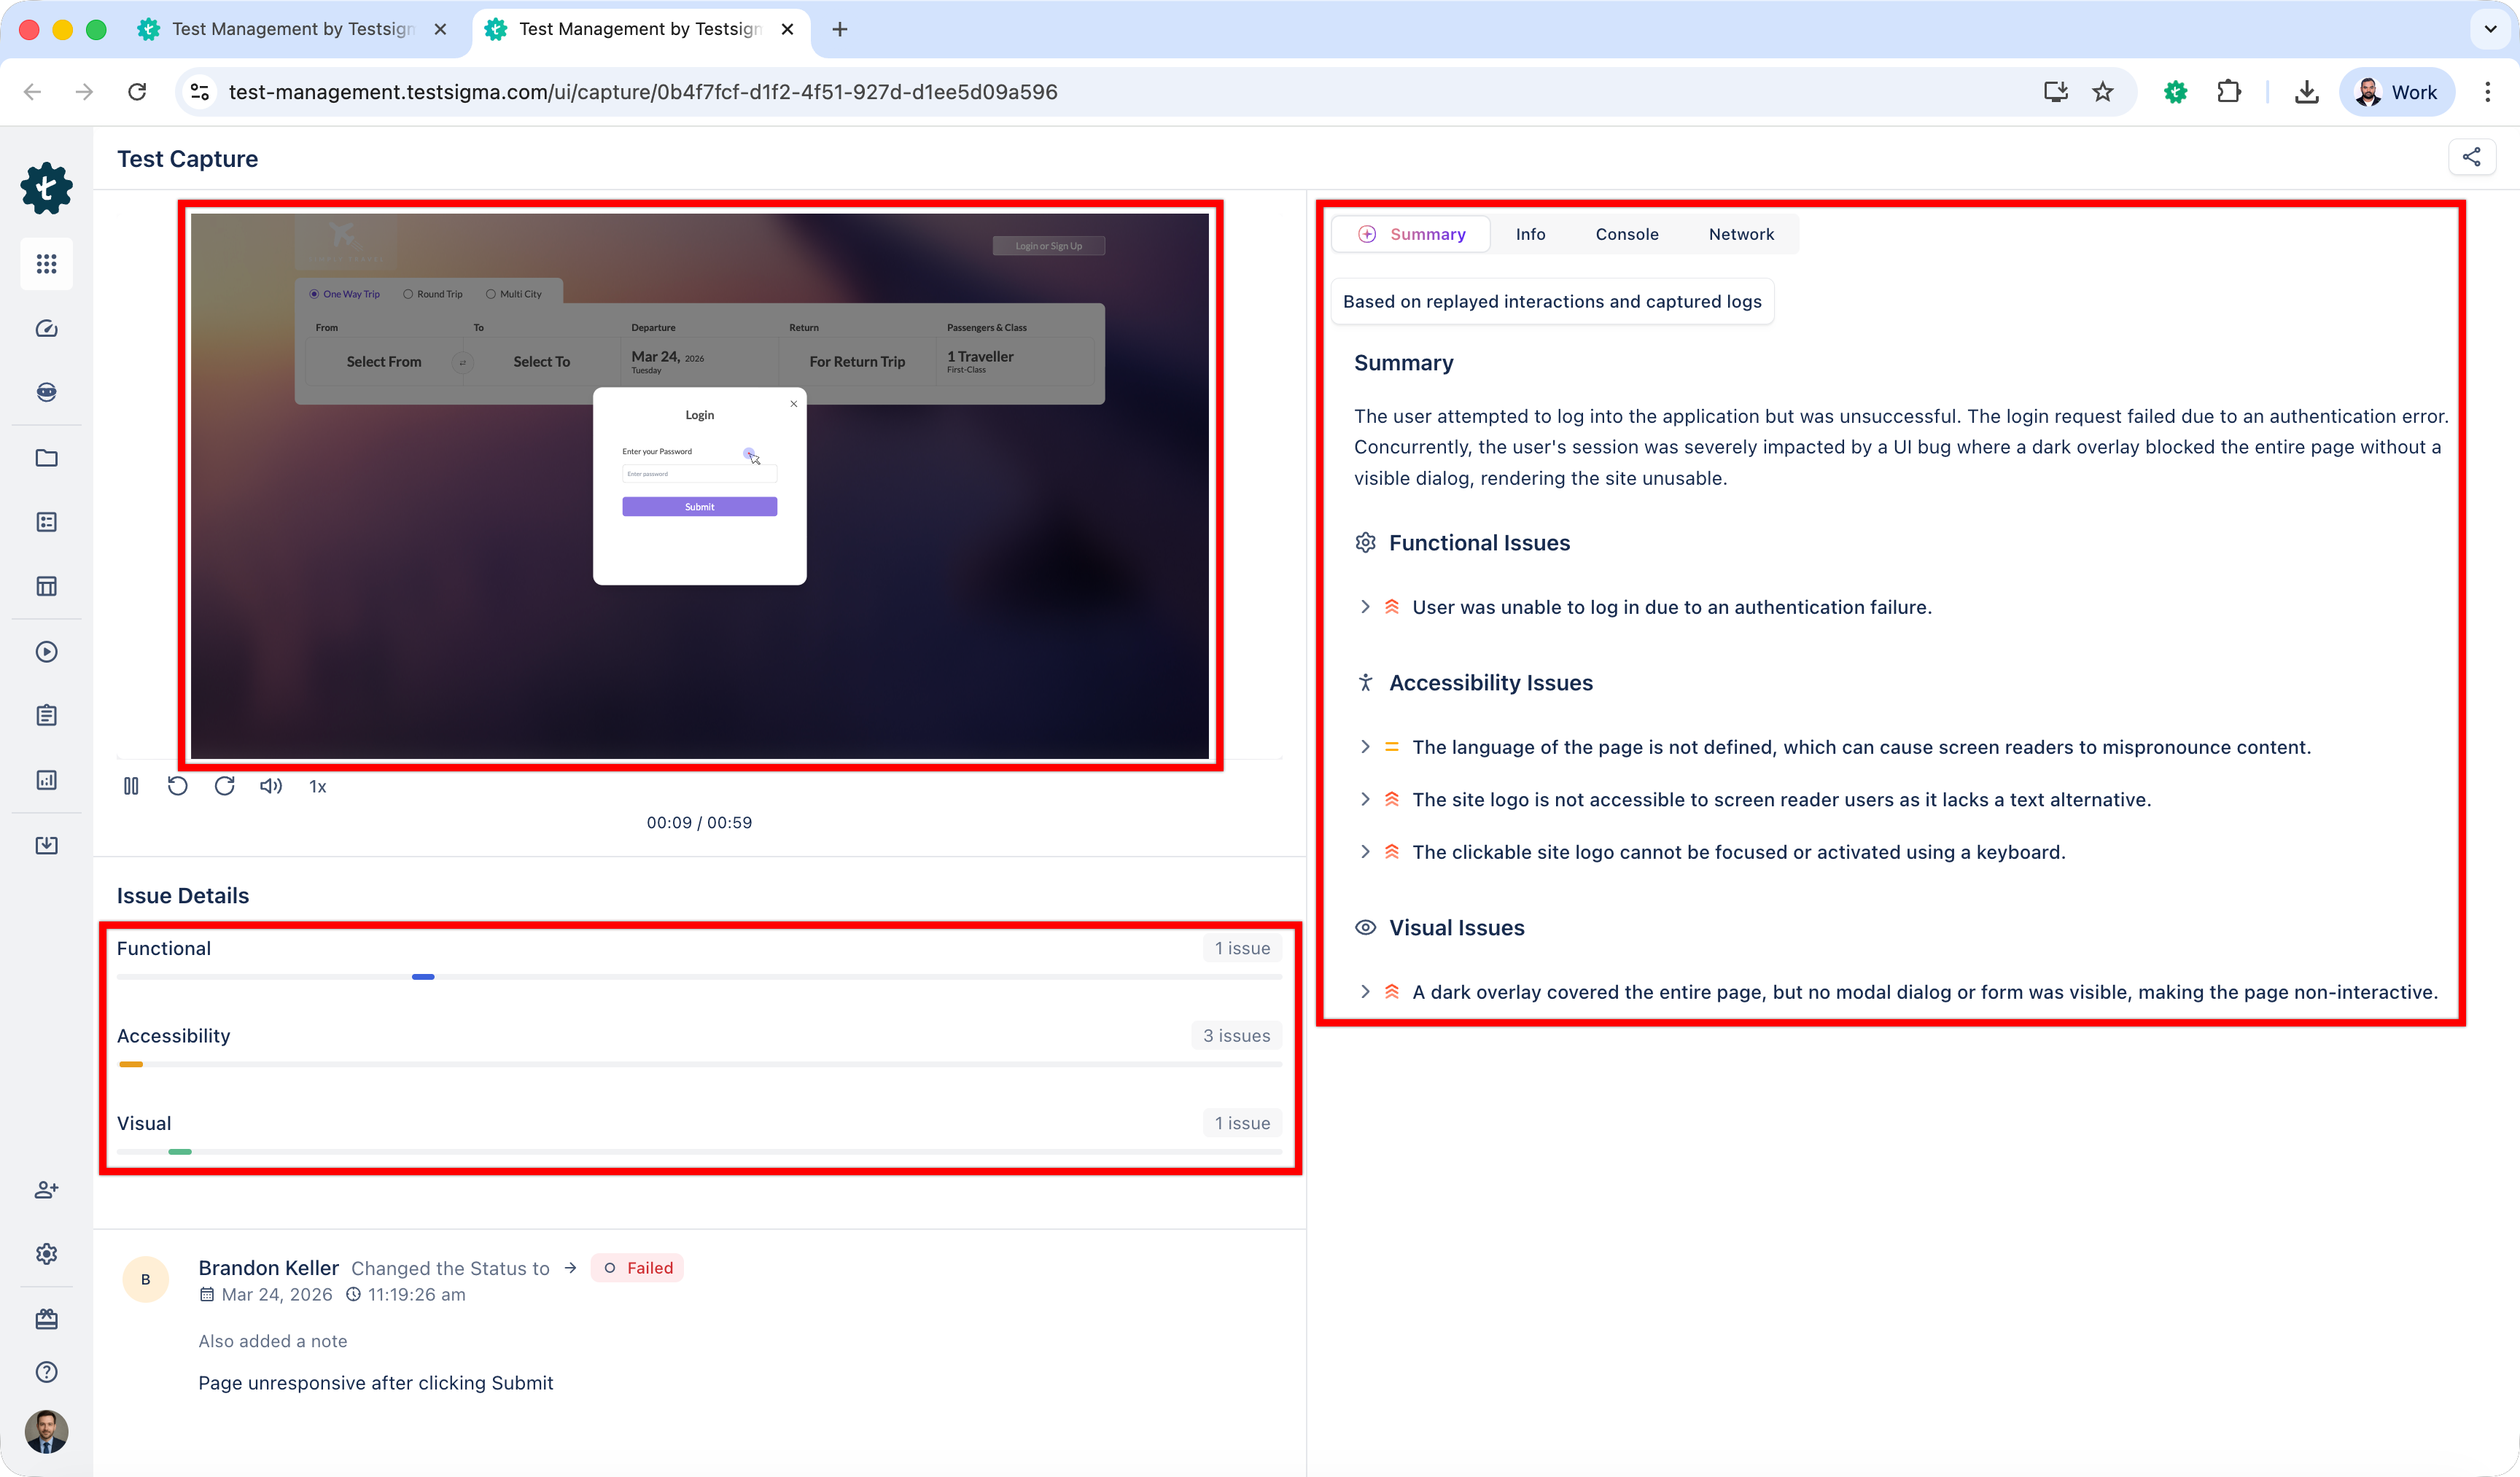Expand the authentication failure functional issue
This screenshot has height=1477, width=2520.
point(1365,607)
